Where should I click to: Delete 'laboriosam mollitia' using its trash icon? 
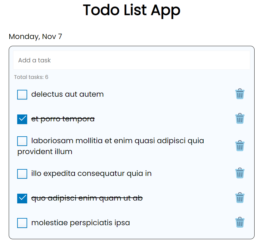[x=240, y=146]
